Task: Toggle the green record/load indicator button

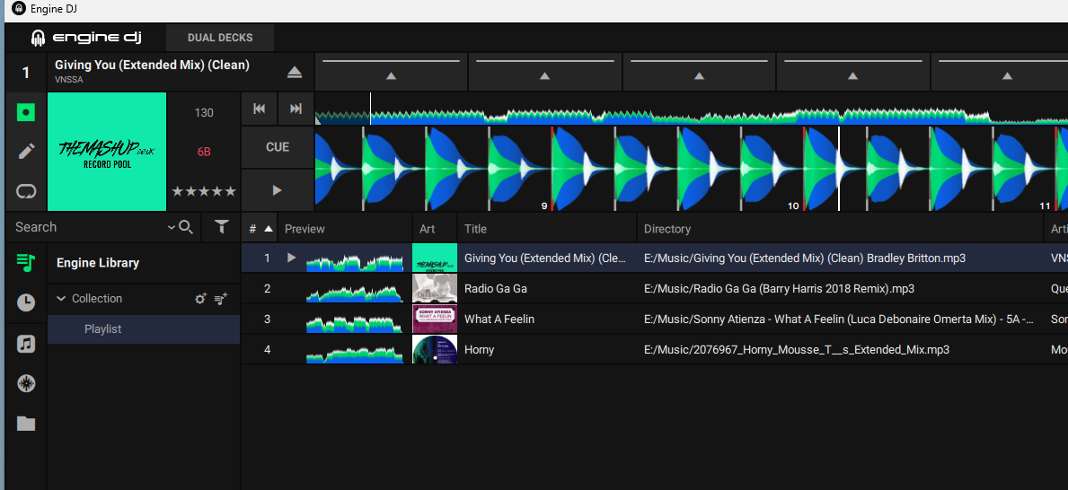Action: click(x=26, y=111)
